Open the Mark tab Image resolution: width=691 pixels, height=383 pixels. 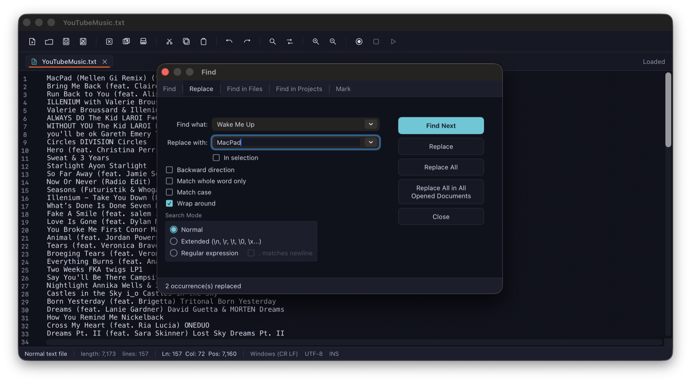pyautogui.click(x=343, y=89)
